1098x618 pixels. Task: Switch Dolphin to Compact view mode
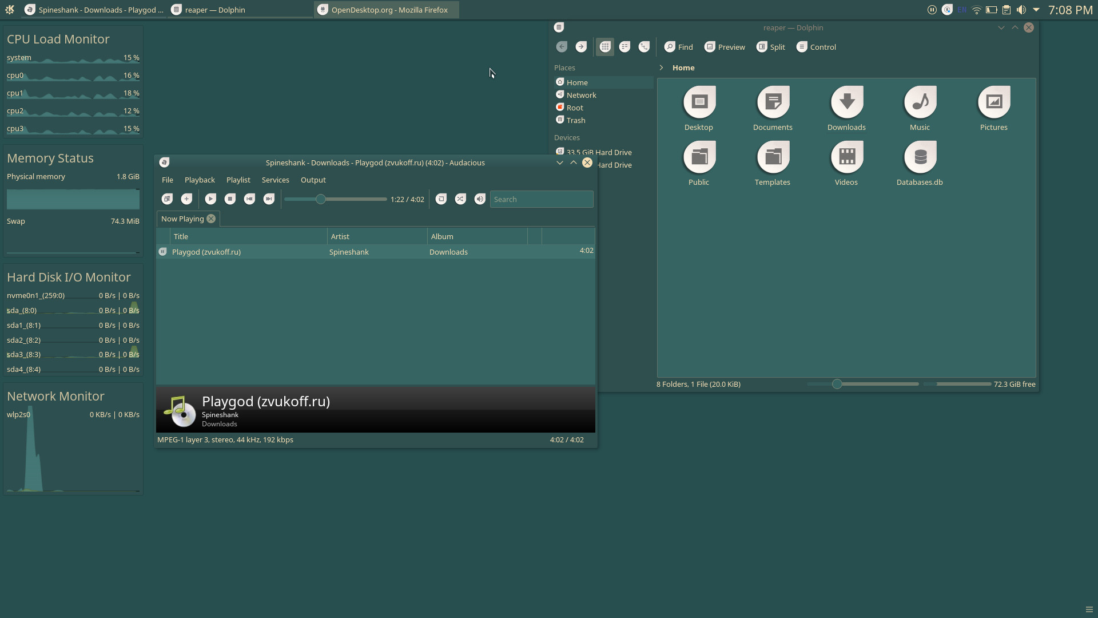click(624, 47)
